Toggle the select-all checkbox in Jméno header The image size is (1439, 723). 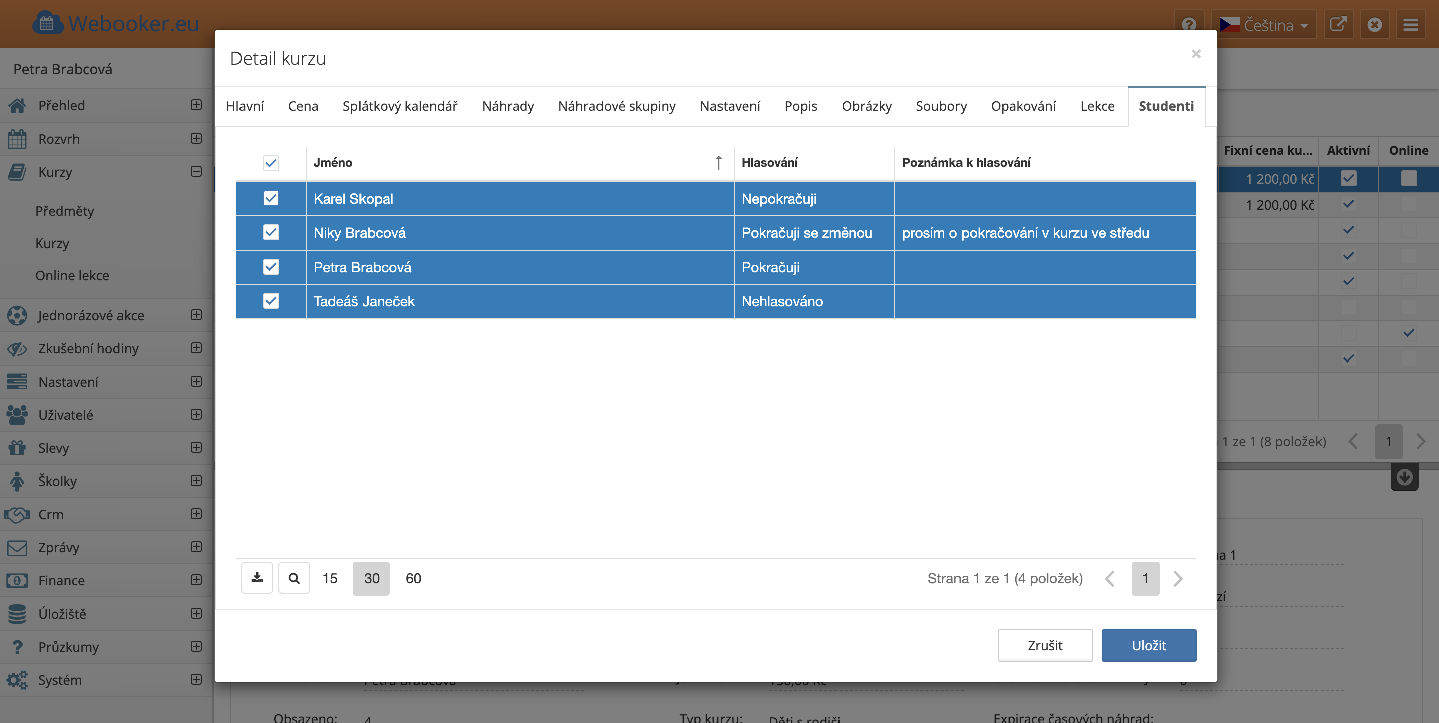pyautogui.click(x=271, y=163)
